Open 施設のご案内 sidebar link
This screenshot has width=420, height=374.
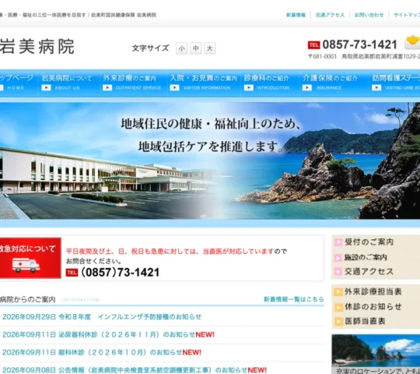(x=366, y=257)
